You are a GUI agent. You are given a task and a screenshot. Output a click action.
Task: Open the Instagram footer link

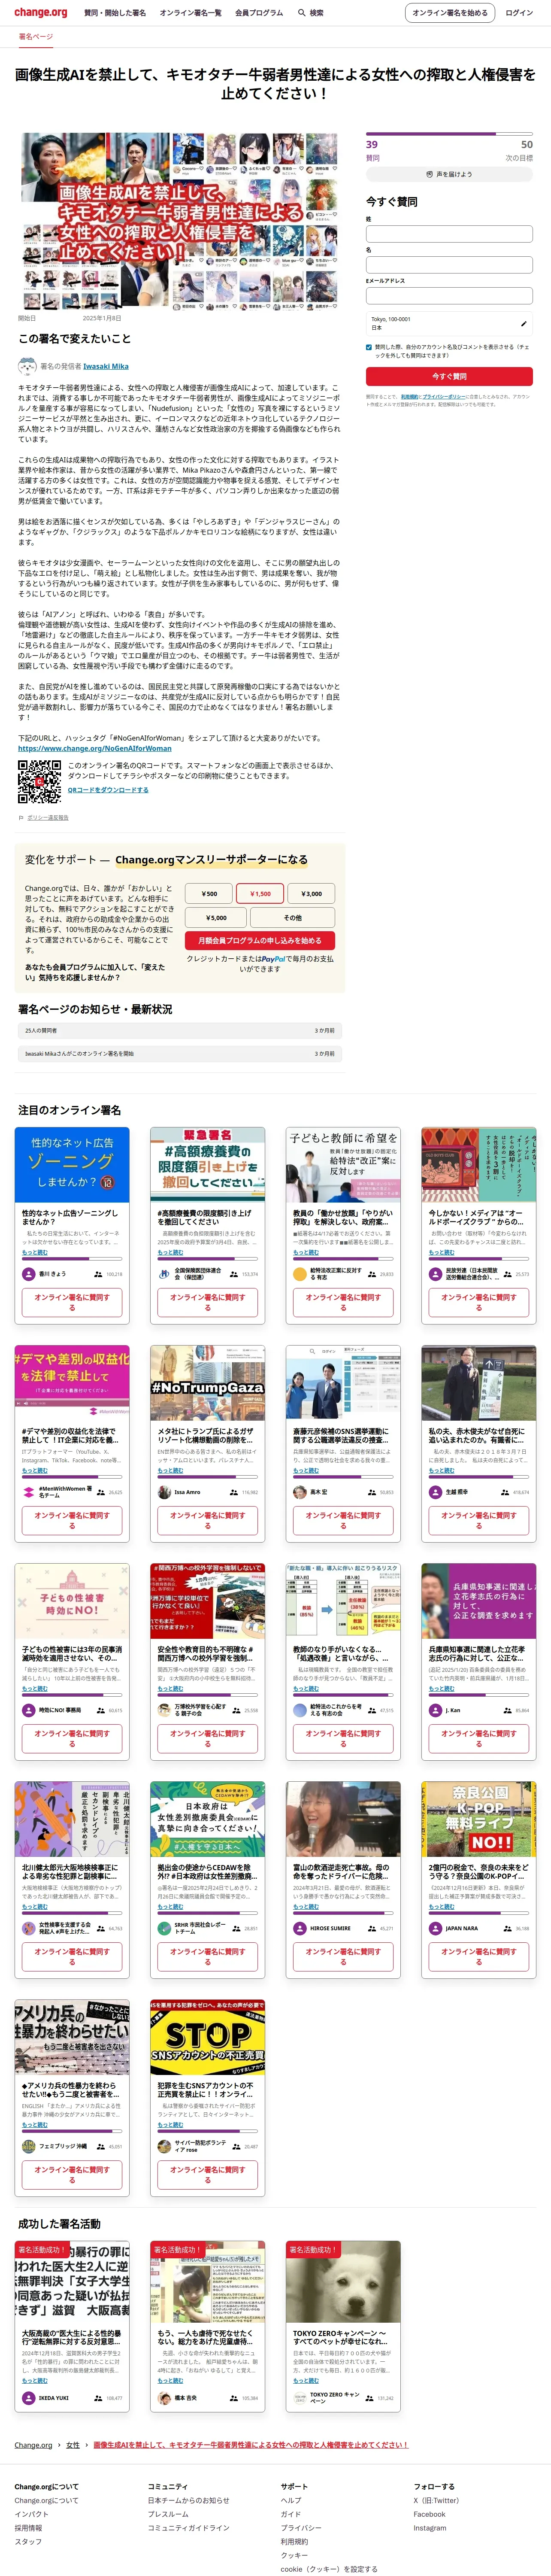point(430,2528)
